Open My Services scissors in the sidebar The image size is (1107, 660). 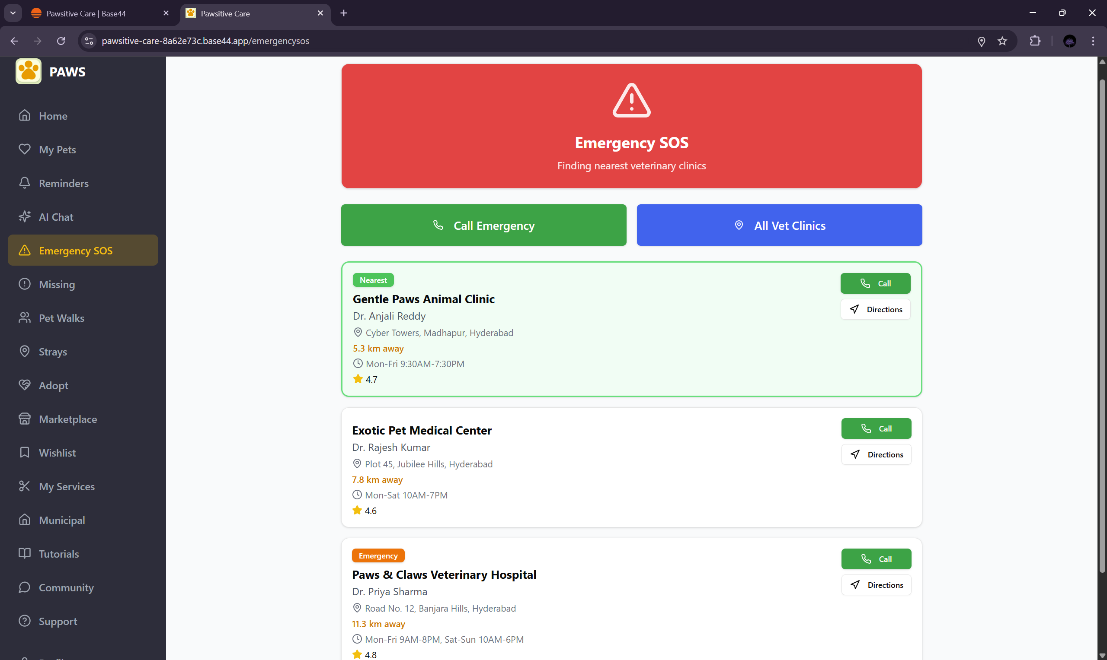click(x=25, y=486)
